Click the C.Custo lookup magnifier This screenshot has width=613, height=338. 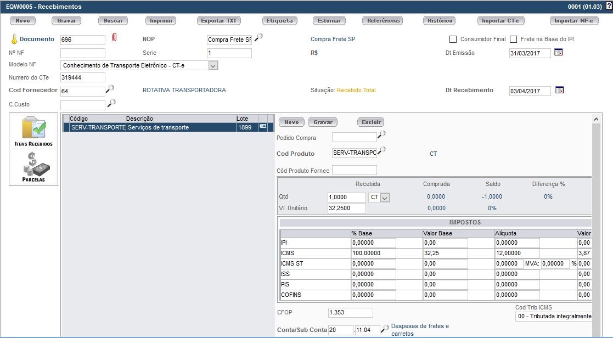[x=111, y=103]
